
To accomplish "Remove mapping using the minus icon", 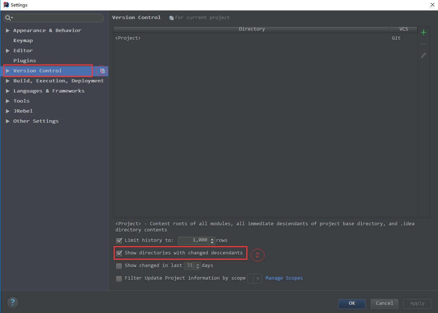I will point(424,43).
